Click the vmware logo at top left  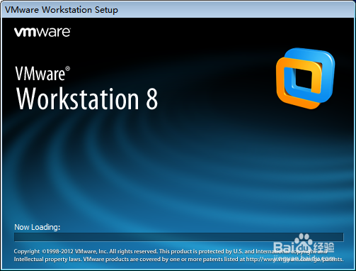[x=42, y=32]
